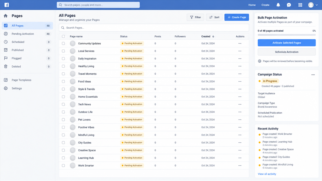Open the Creative Space page name
Viewport: 322px width, 181px height.
click(87, 150)
